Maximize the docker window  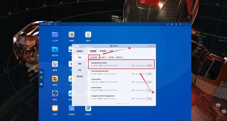[150, 46]
